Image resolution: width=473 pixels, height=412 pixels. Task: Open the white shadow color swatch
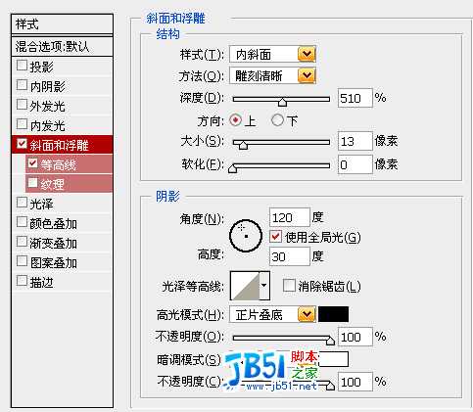(333, 359)
